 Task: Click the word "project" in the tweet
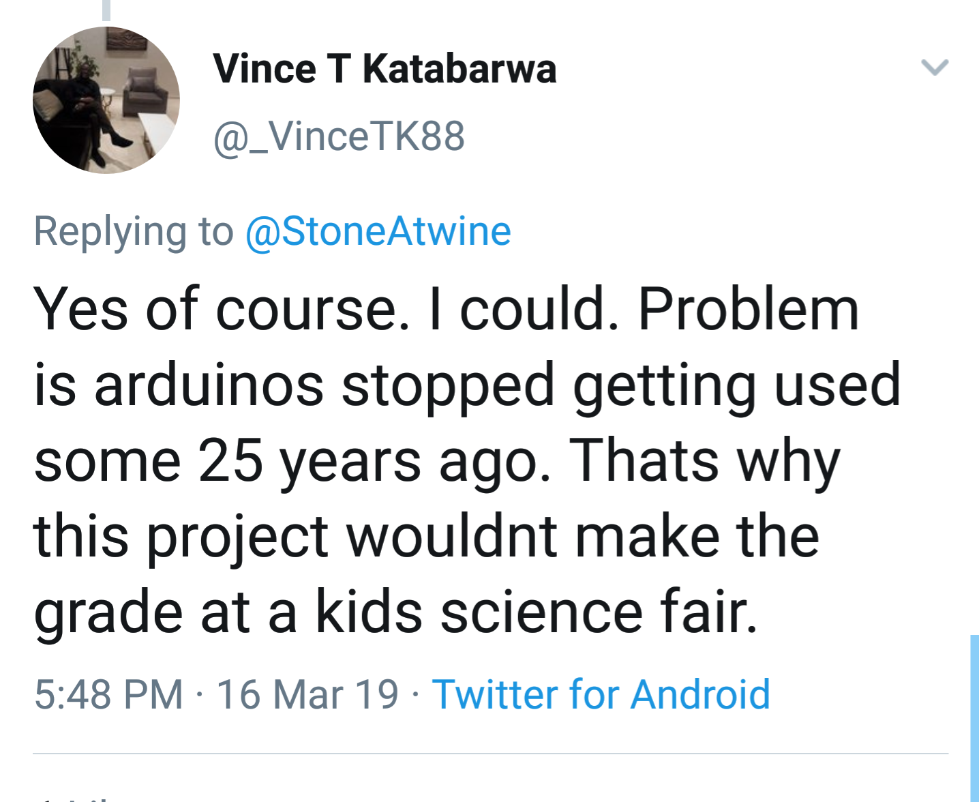tap(239, 537)
